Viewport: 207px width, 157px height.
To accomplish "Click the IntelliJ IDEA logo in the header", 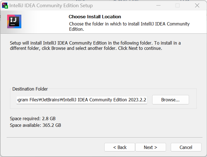I will [14, 22].
